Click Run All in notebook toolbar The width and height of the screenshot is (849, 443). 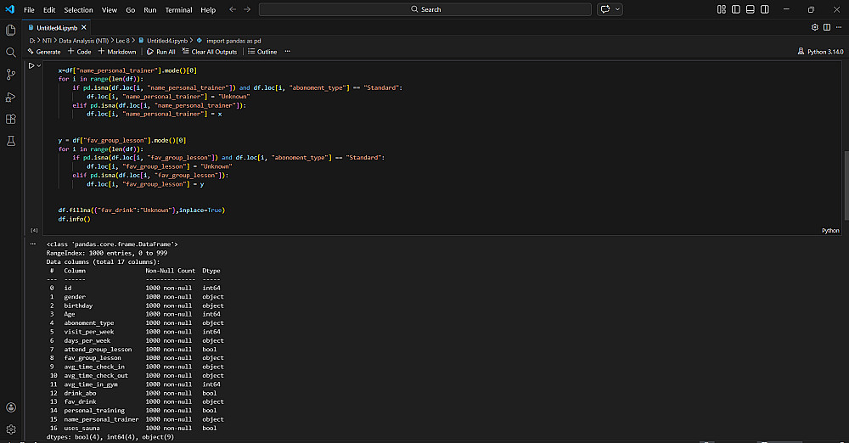pyautogui.click(x=160, y=52)
